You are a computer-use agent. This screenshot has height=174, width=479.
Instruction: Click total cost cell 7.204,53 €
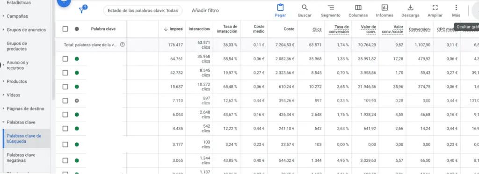(285, 45)
